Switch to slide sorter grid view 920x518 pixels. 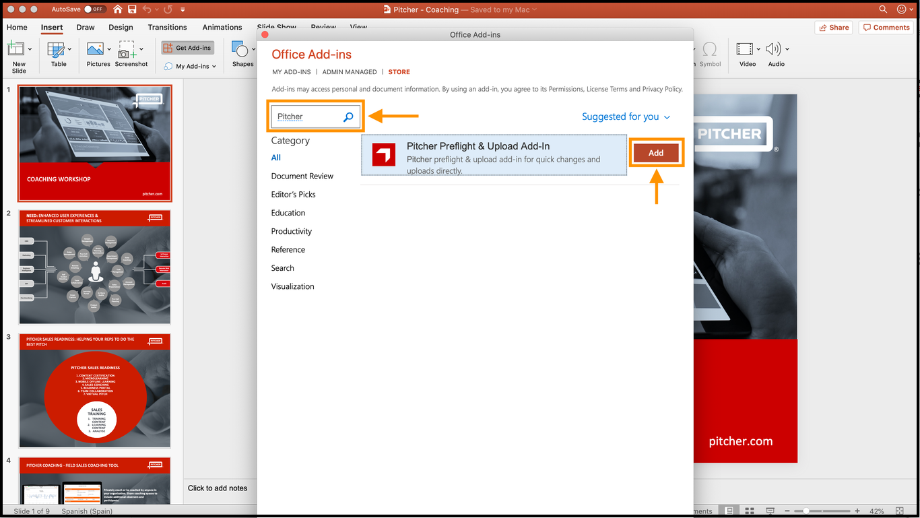click(x=750, y=511)
